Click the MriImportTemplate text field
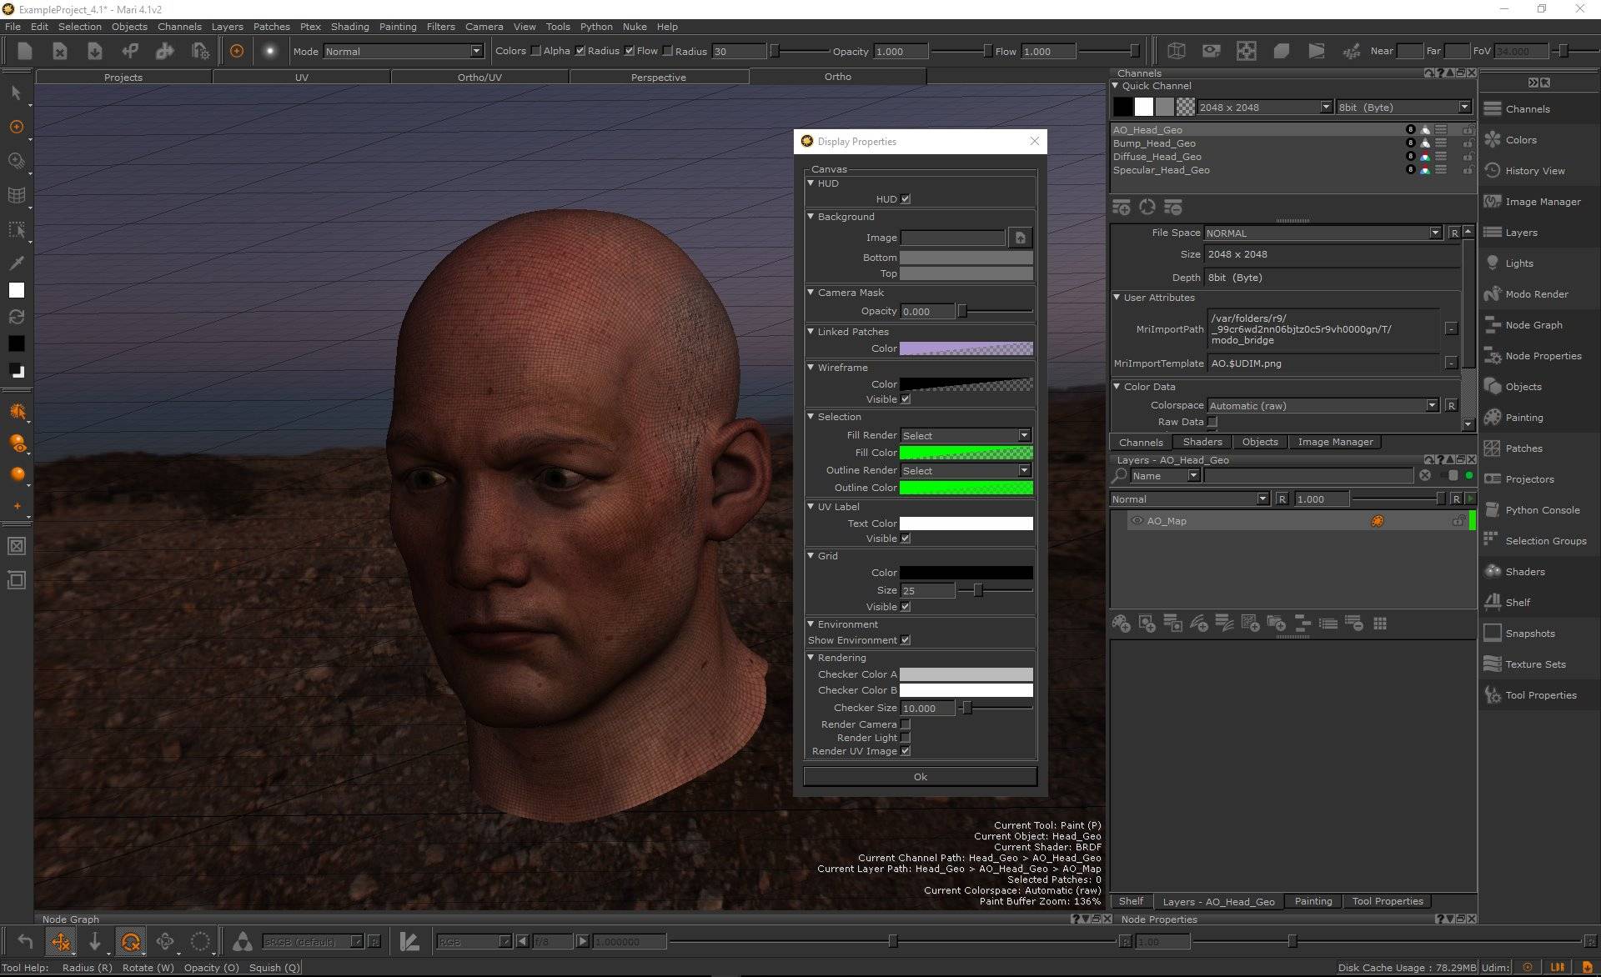 [1323, 363]
